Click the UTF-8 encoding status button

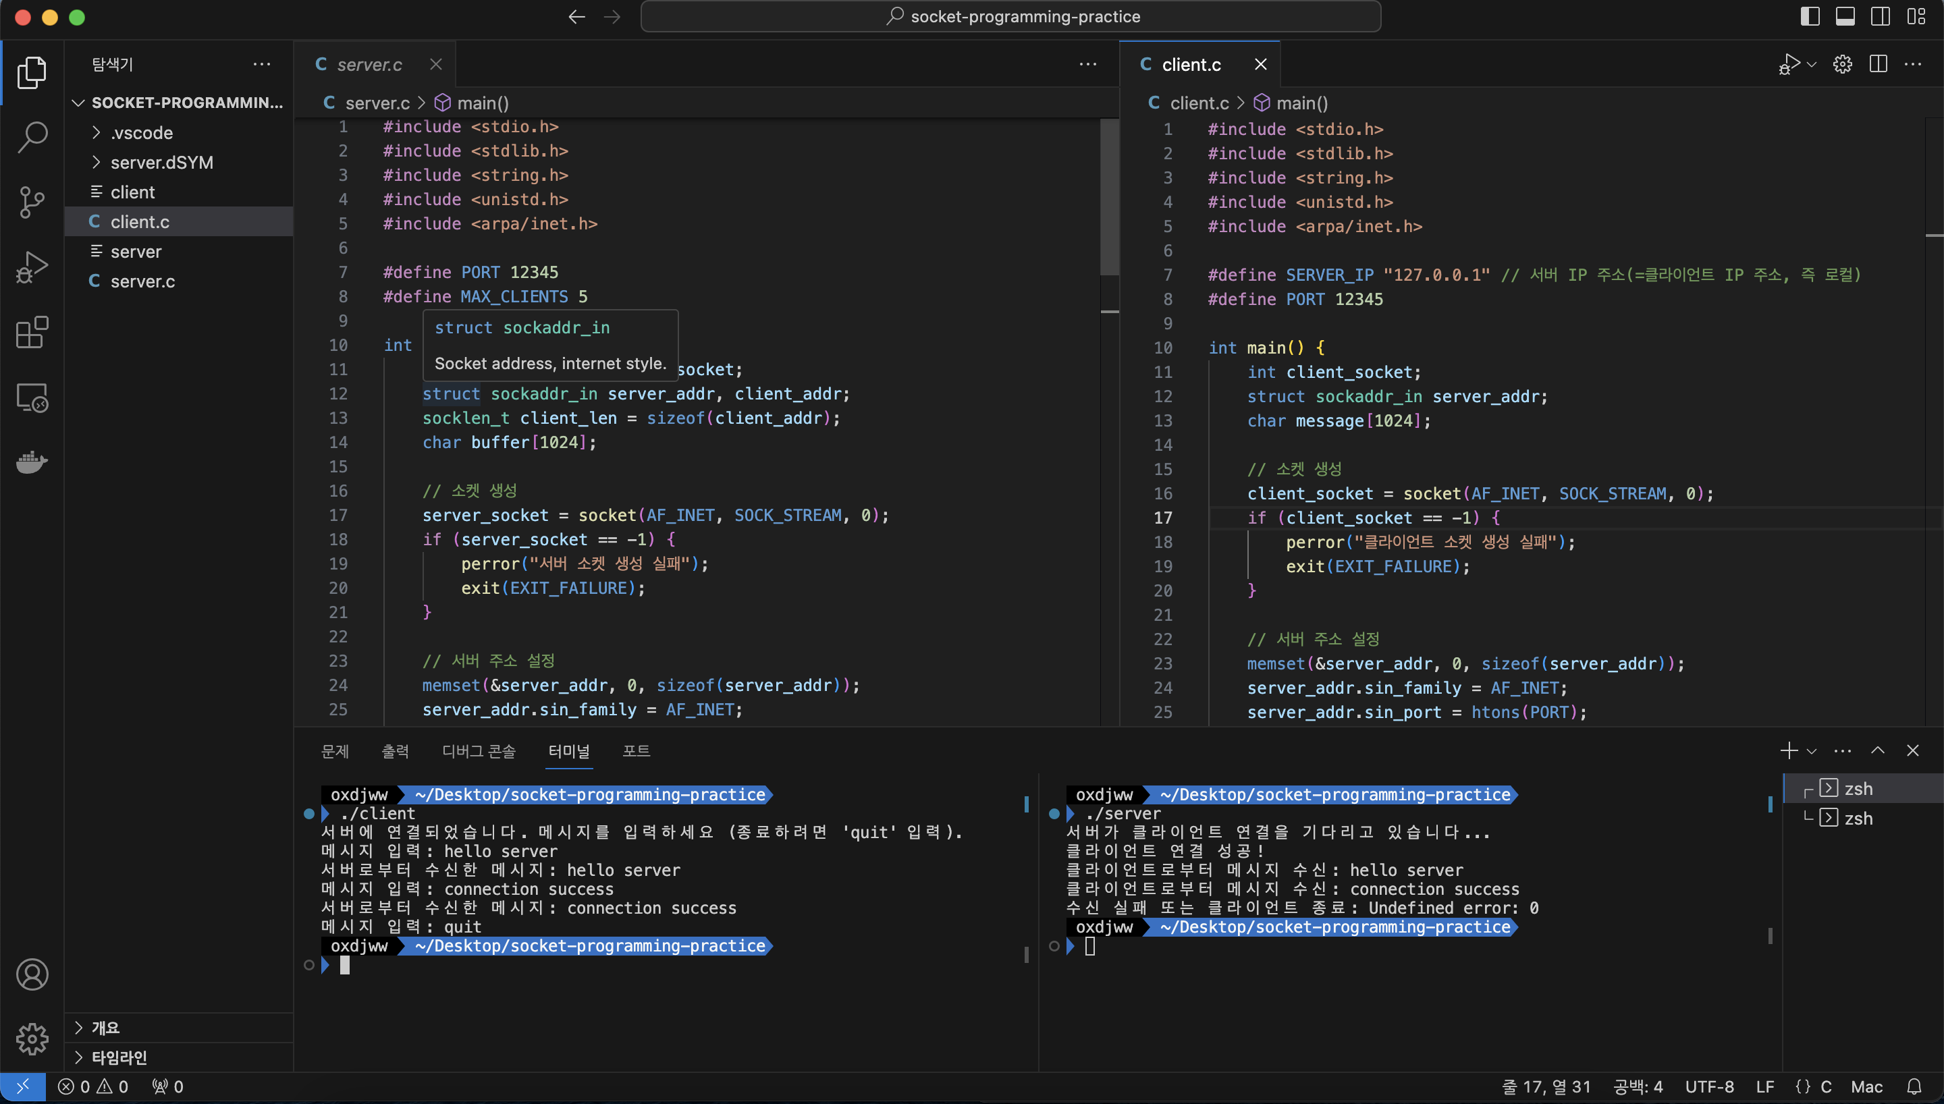tap(1709, 1086)
